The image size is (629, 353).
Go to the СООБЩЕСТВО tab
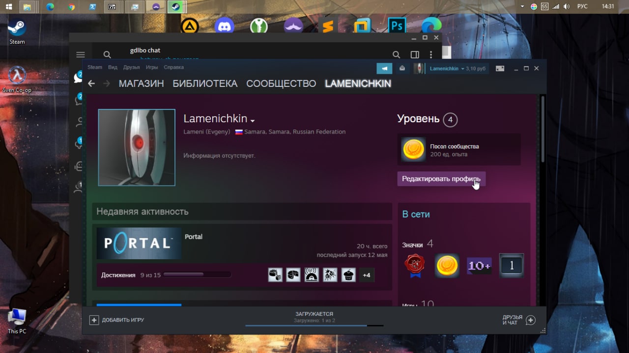point(281,83)
